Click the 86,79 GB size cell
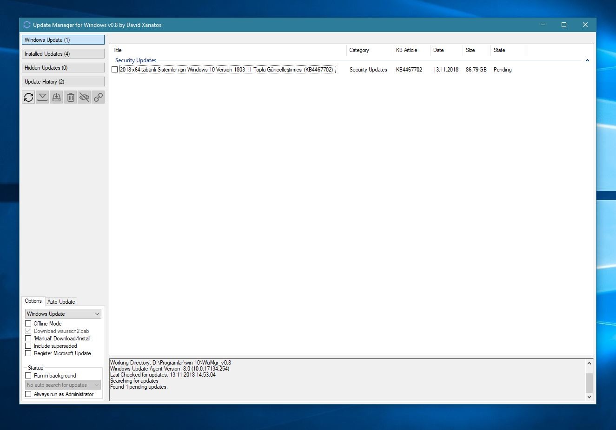Viewport: 616px width, 430px height. [476, 70]
